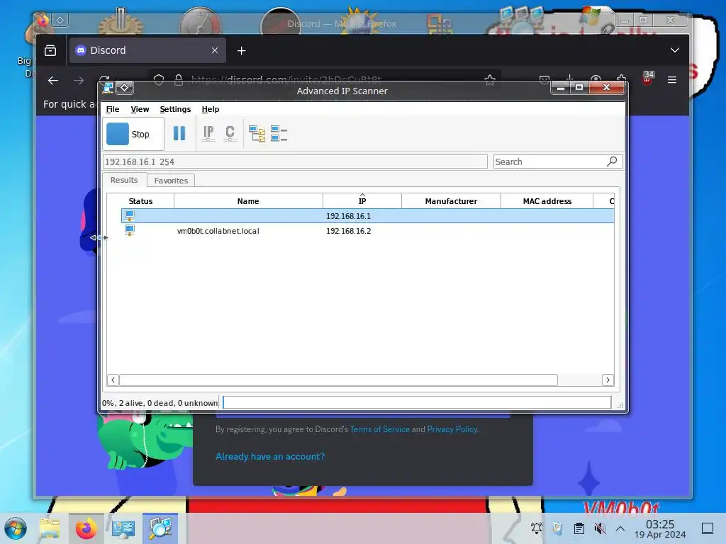Click the magnifier search icon
Image resolution: width=726 pixels, height=544 pixels.
point(612,161)
